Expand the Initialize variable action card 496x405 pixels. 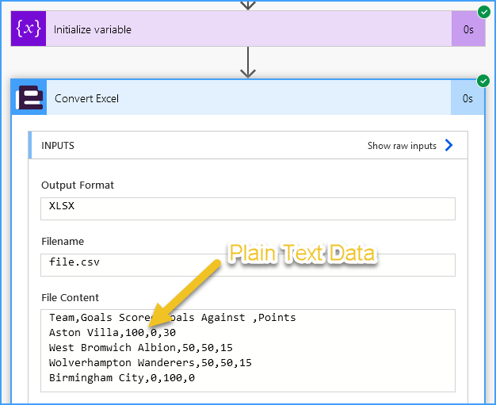(248, 29)
